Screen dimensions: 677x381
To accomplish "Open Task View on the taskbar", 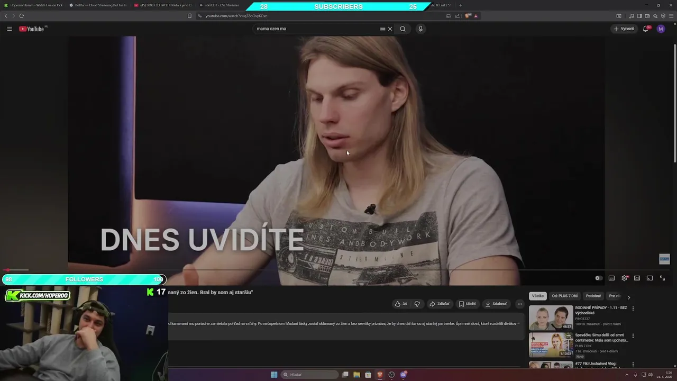I will pos(345,375).
